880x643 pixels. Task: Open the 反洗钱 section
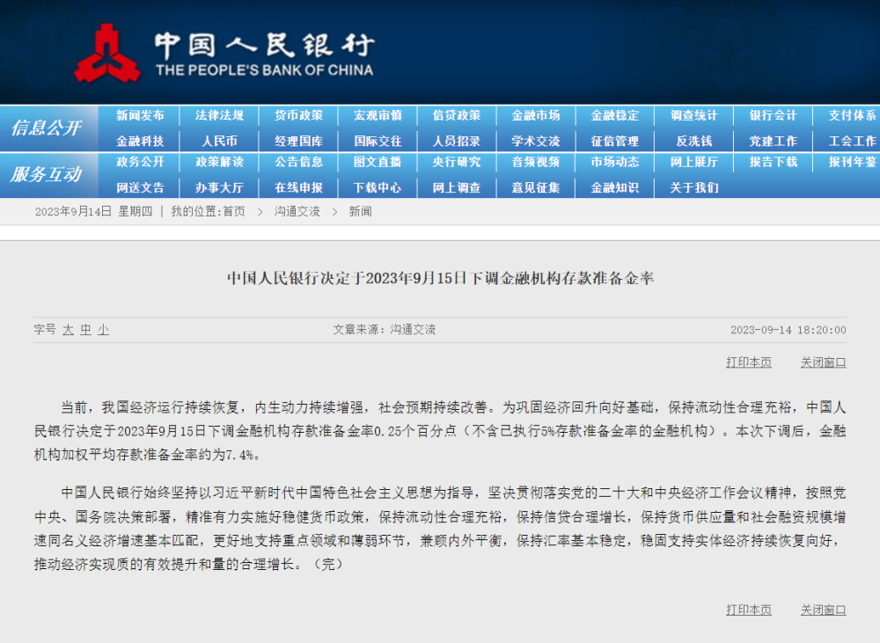693,141
